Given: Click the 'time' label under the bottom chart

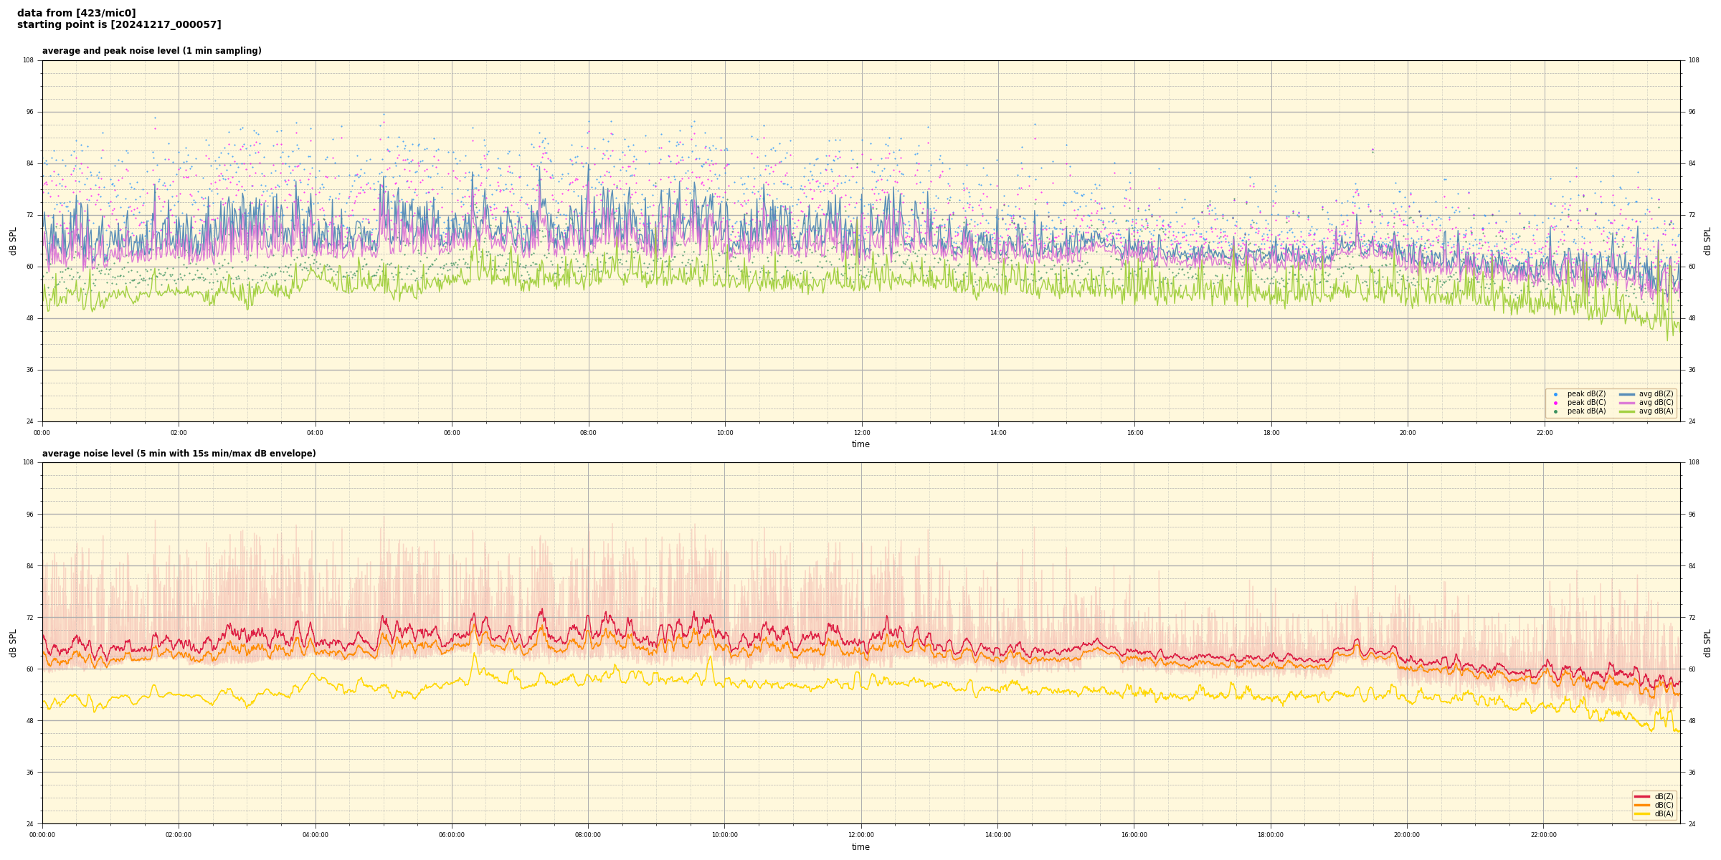Looking at the screenshot, I should [x=860, y=847].
